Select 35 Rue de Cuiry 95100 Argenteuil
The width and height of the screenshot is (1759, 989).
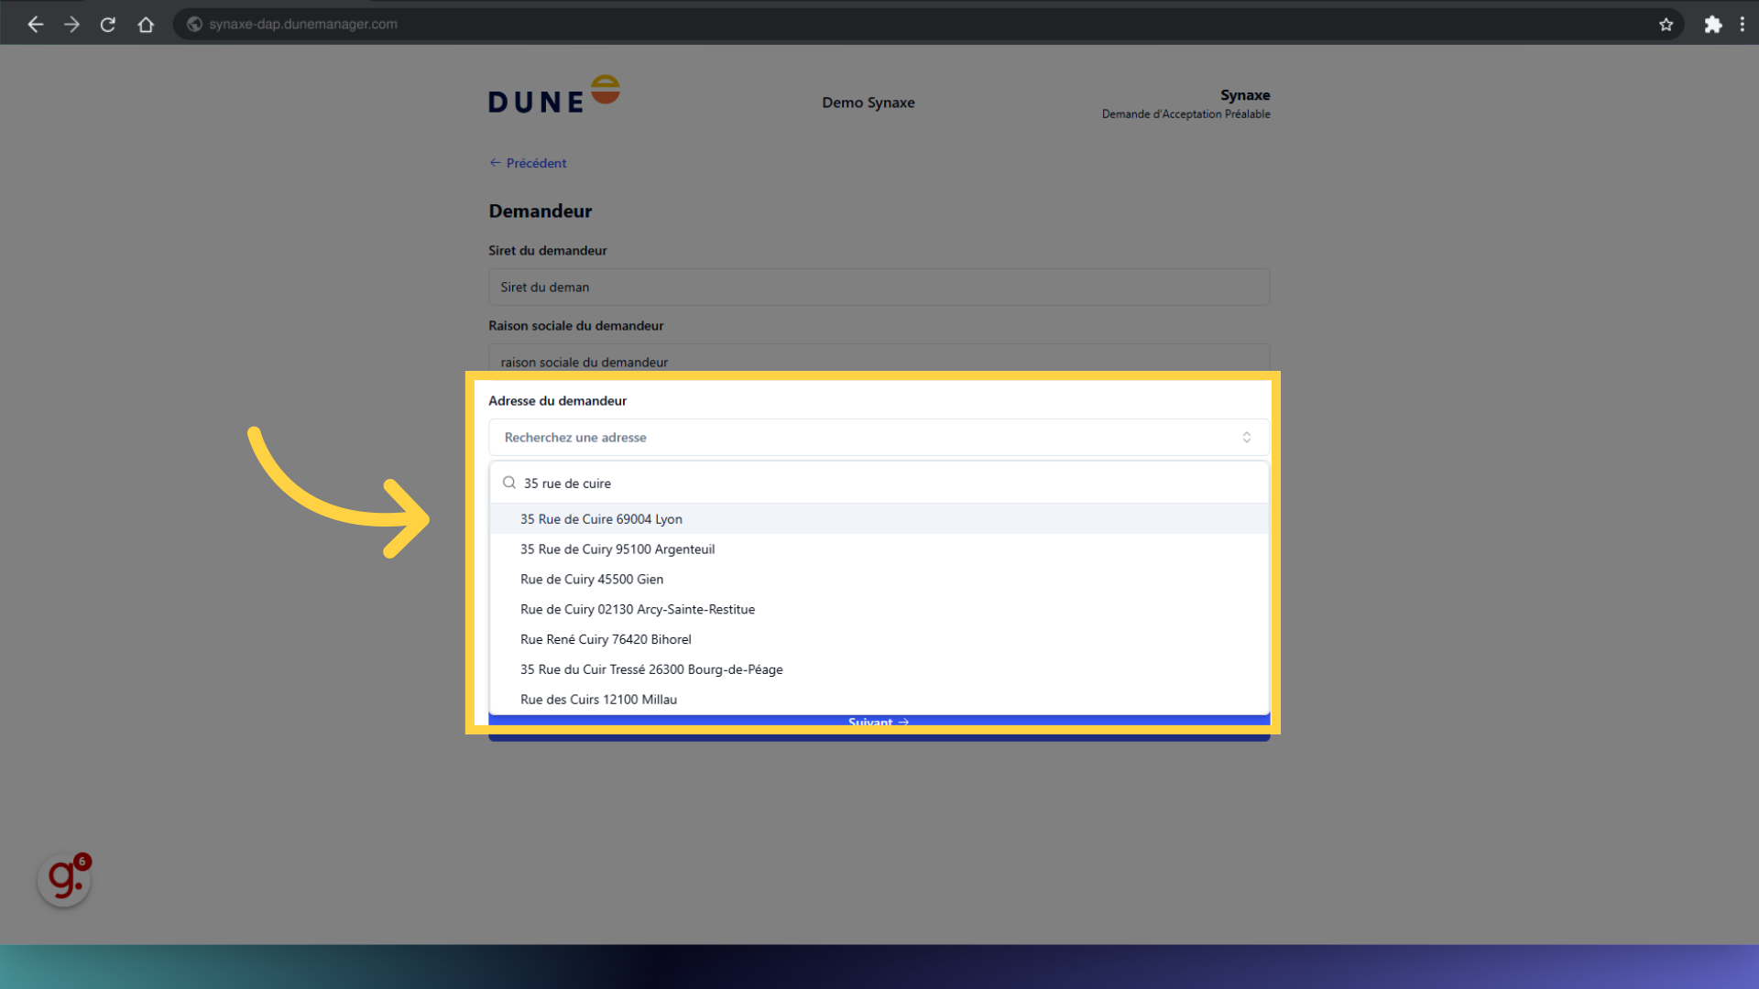(617, 549)
